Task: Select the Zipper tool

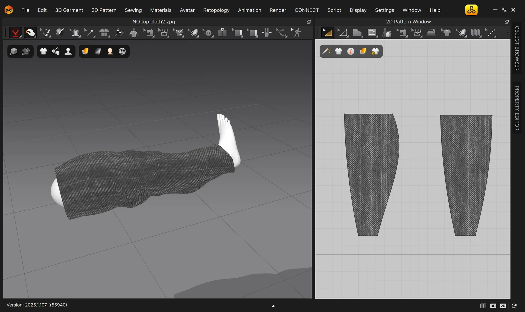Action: [x=223, y=33]
